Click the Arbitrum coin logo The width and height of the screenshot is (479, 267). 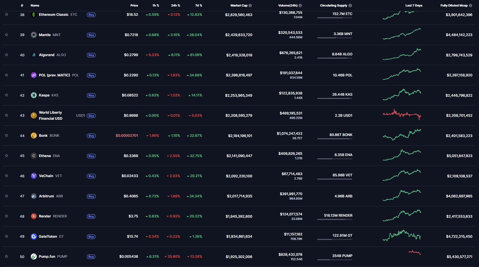pos(34,196)
